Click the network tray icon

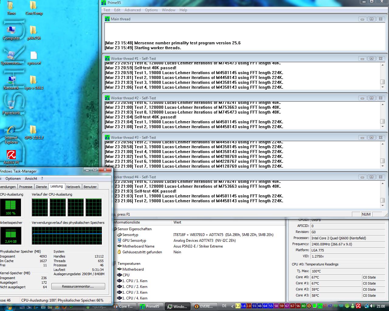(367, 306)
